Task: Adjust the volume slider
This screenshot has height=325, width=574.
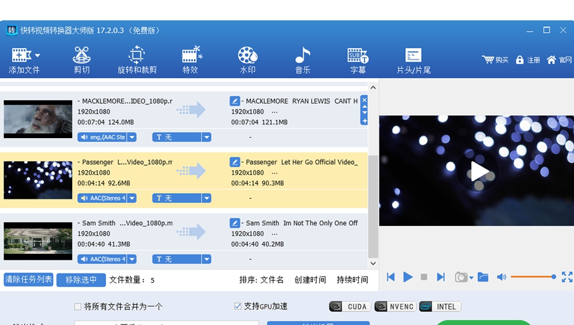Action: (x=533, y=277)
